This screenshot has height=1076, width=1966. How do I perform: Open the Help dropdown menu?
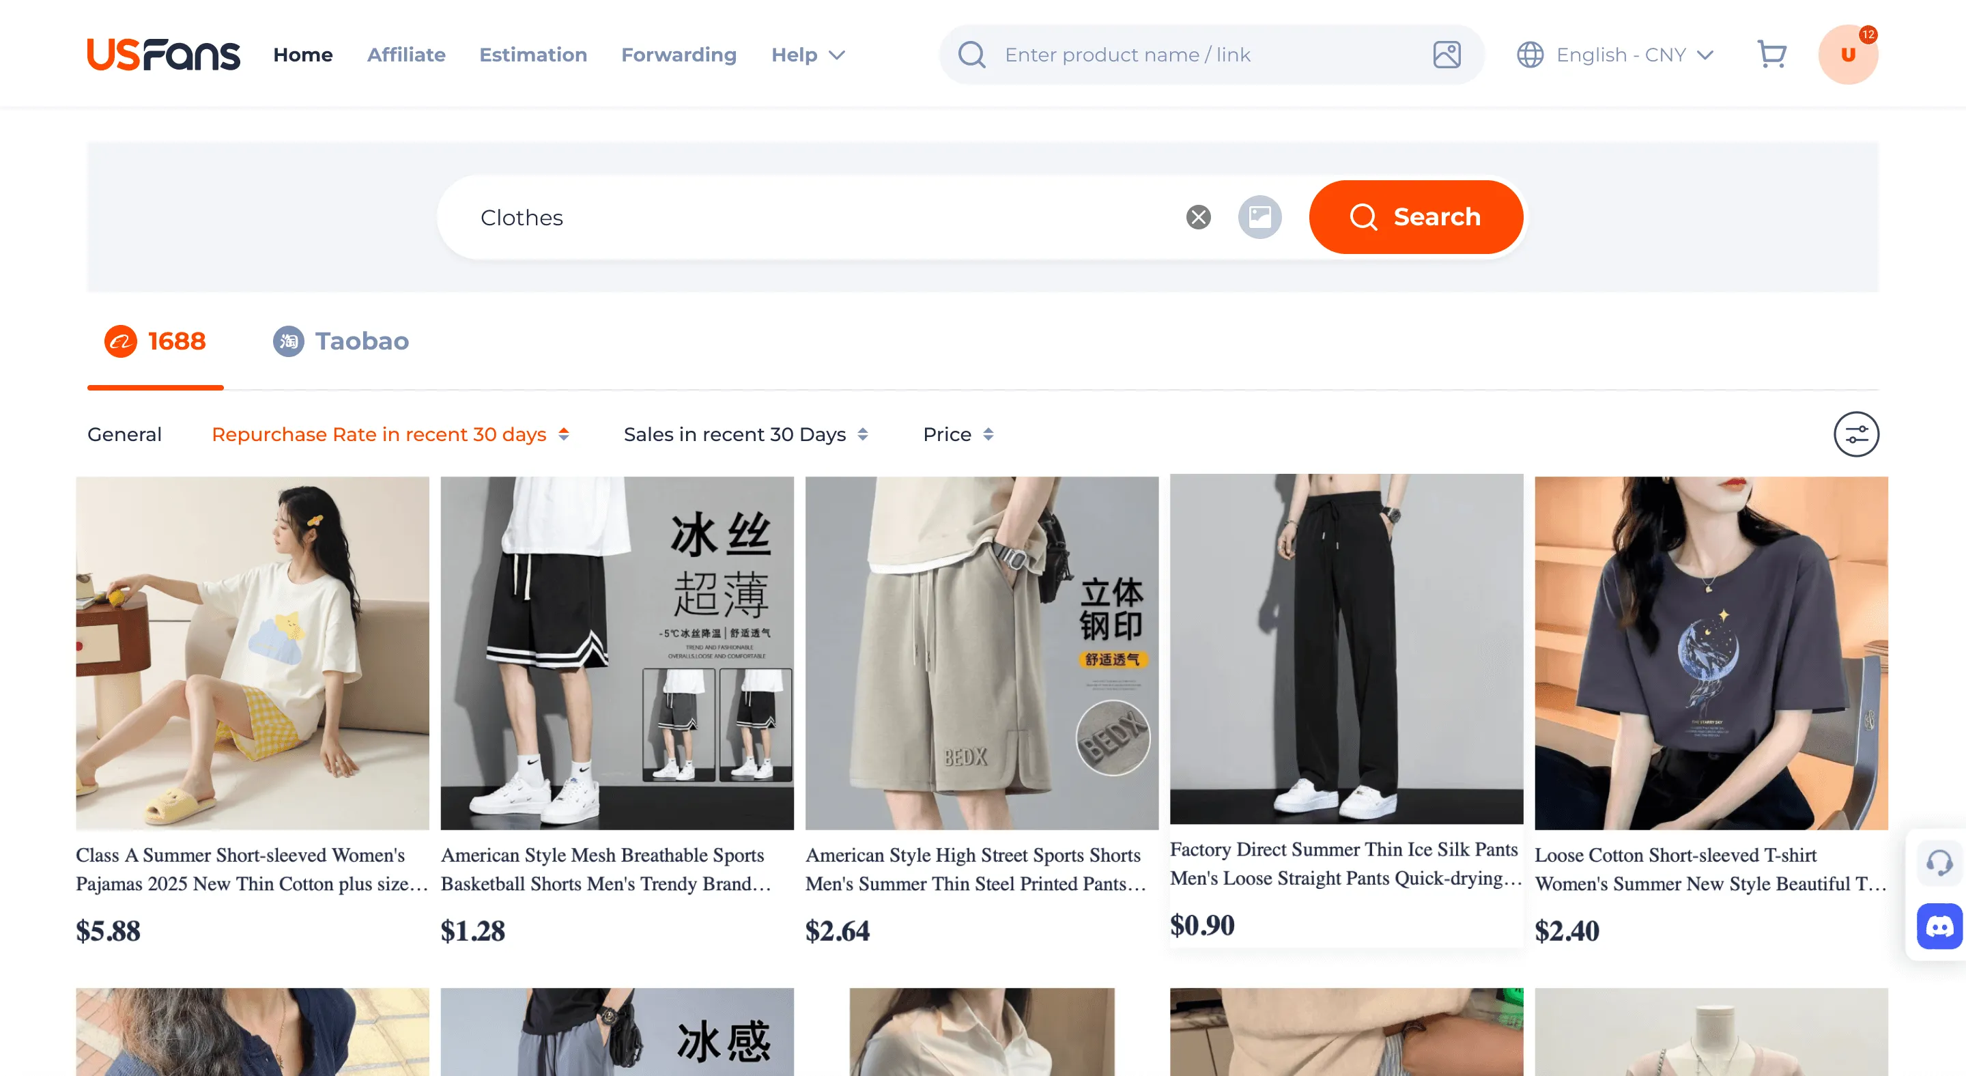click(808, 54)
